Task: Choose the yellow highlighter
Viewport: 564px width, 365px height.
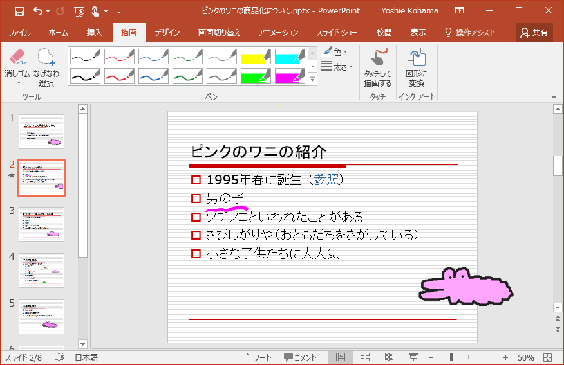Action: pyautogui.click(x=256, y=57)
